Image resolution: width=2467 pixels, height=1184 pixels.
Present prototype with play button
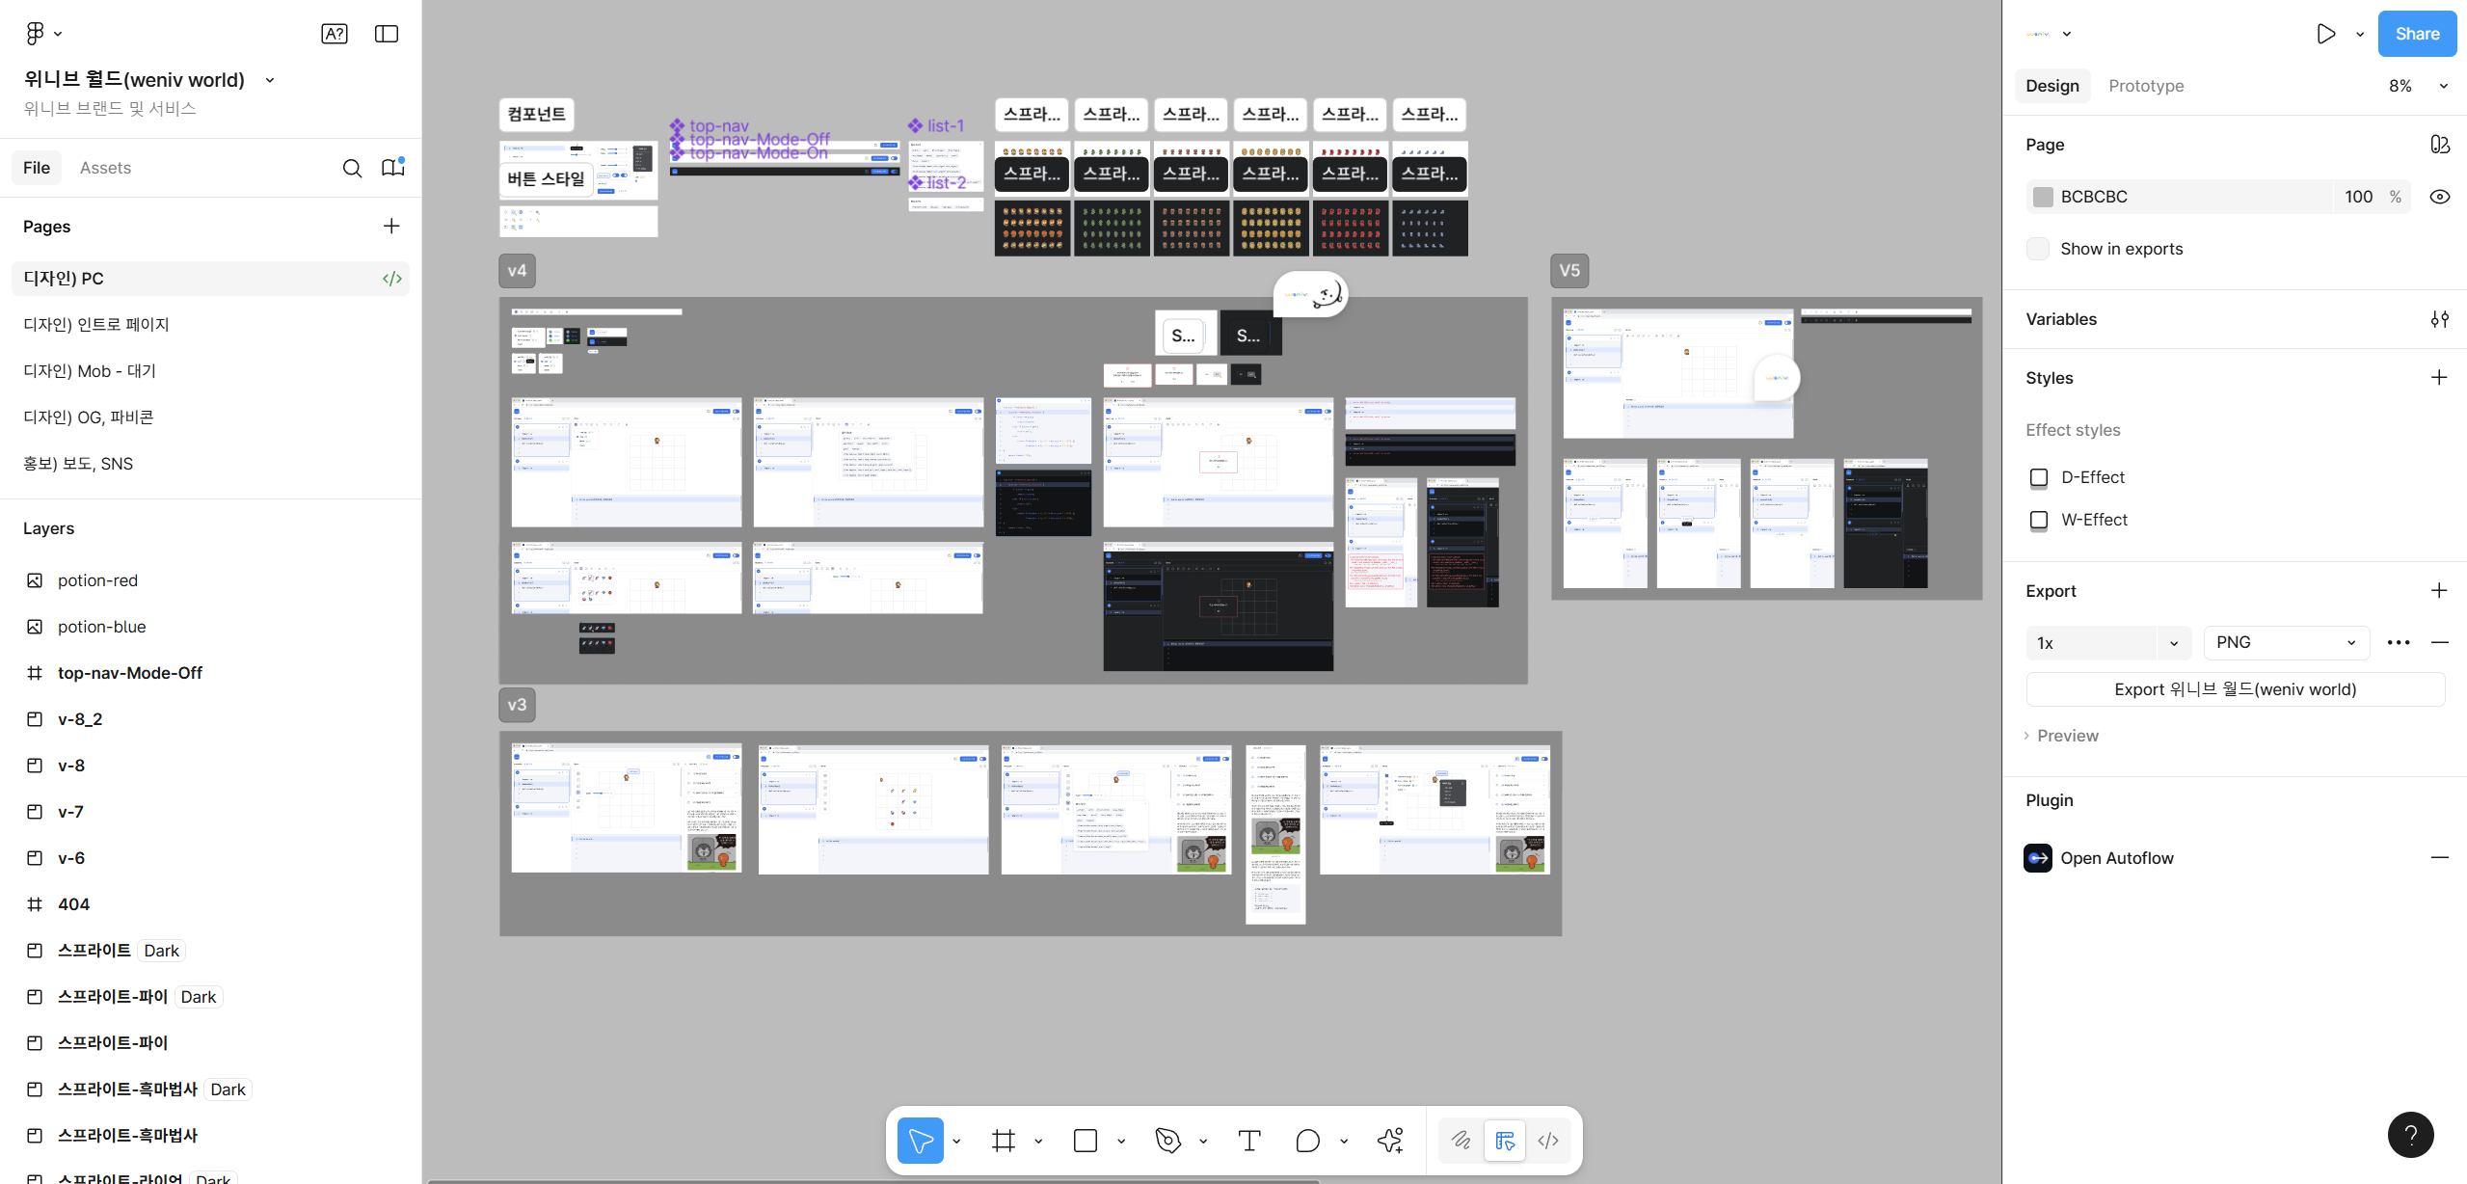(x=2325, y=34)
